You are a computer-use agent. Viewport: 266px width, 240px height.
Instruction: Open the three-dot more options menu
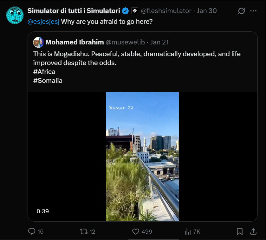(x=253, y=11)
